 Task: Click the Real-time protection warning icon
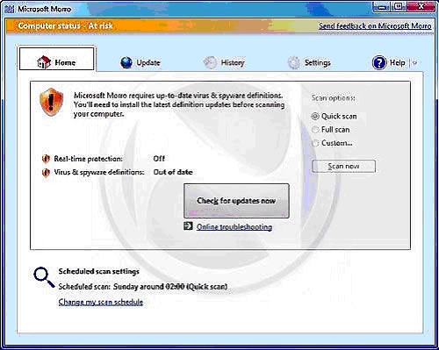click(x=46, y=159)
